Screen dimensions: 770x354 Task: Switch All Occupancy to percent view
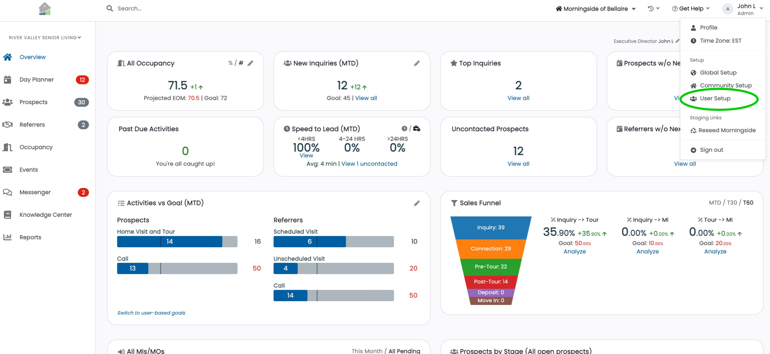pyautogui.click(x=230, y=63)
